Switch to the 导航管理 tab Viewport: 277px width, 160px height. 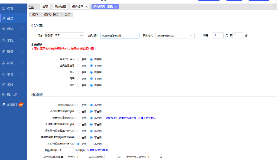tap(60, 7)
